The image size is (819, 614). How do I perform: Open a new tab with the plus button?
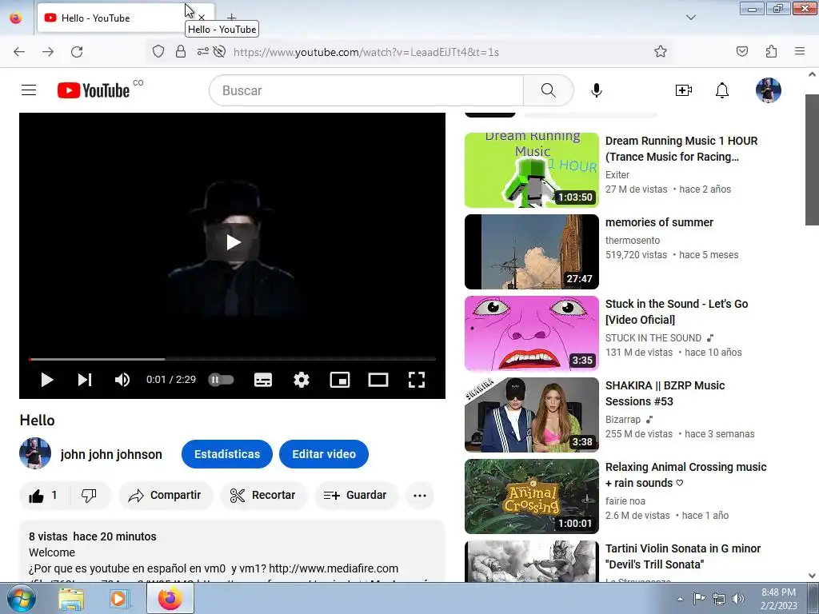tap(231, 18)
